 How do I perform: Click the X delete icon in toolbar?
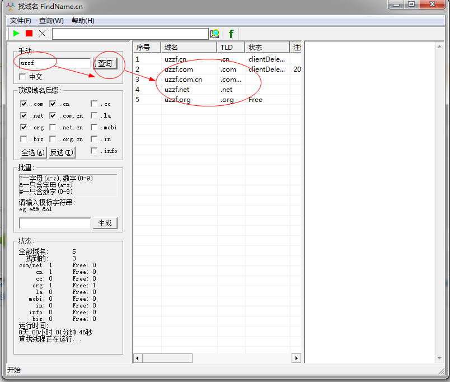click(x=42, y=34)
